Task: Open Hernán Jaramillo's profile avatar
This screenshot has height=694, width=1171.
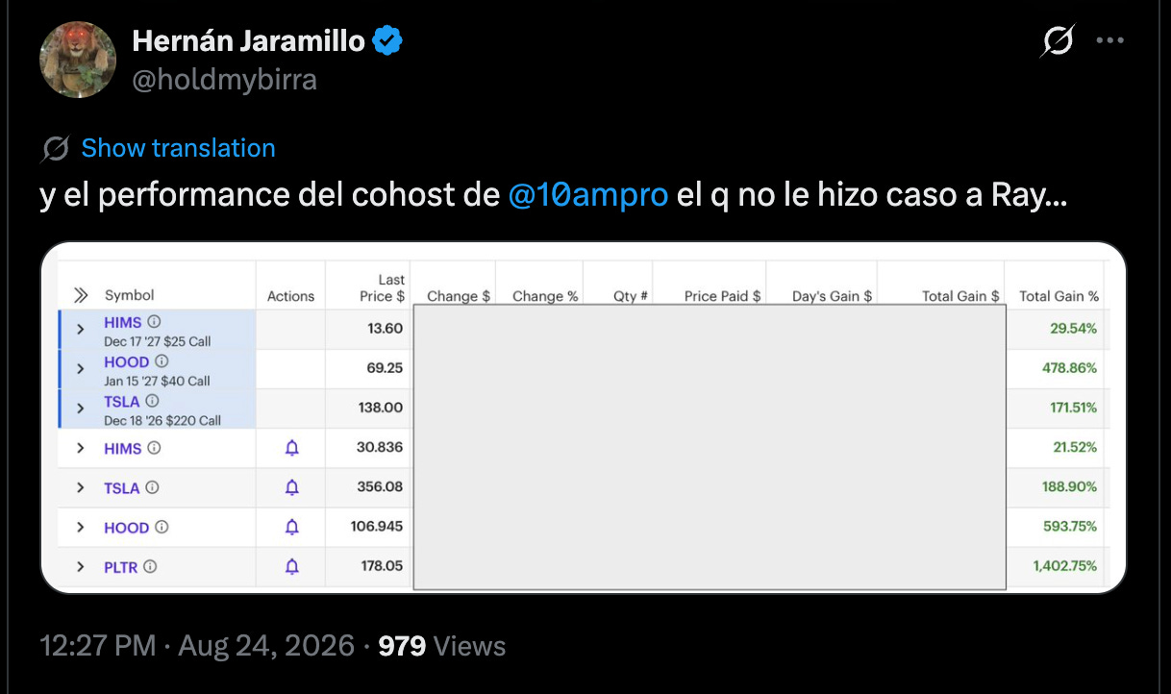Action: pos(78,60)
